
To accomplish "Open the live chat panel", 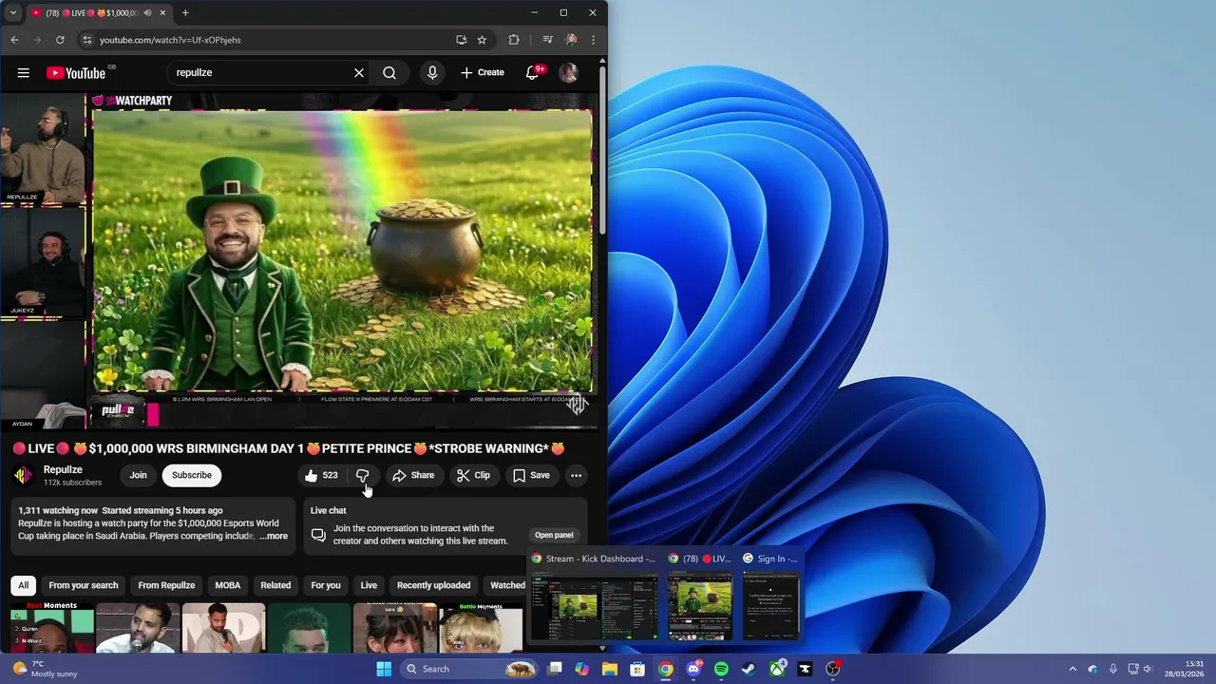I will click(x=554, y=535).
